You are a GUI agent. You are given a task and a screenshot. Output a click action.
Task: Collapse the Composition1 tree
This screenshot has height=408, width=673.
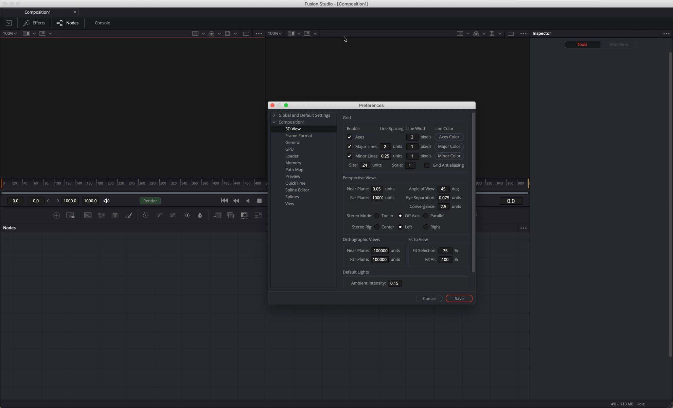[274, 122]
